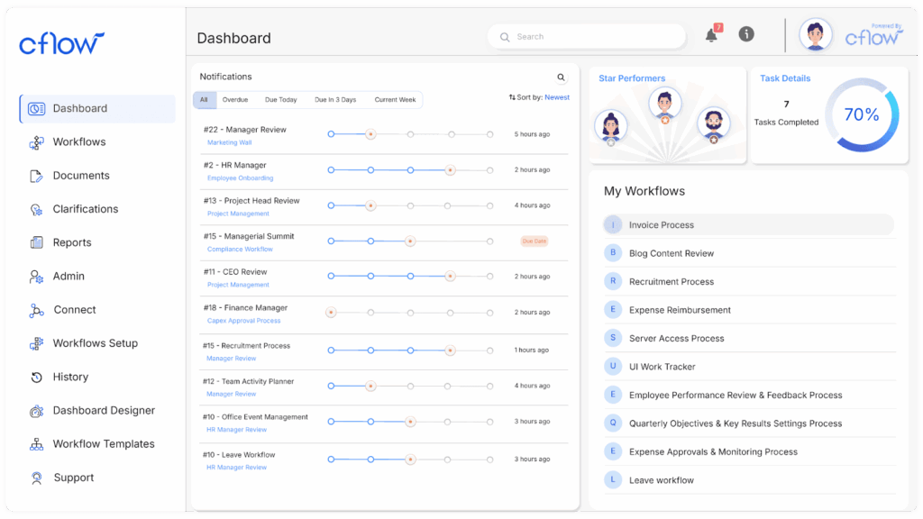Open the Invoice Process workflow

pyautogui.click(x=661, y=225)
